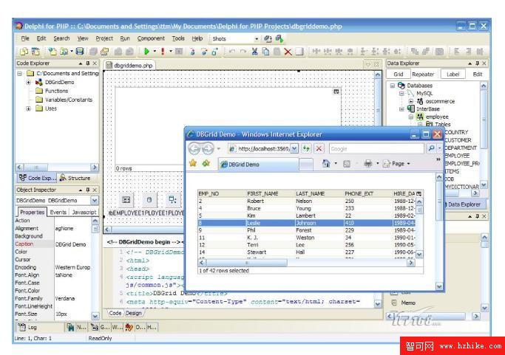This screenshot has height=355, width=505.
Task: Click the yellow Favorites star in Internet Explorer
Action: pos(193,163)
